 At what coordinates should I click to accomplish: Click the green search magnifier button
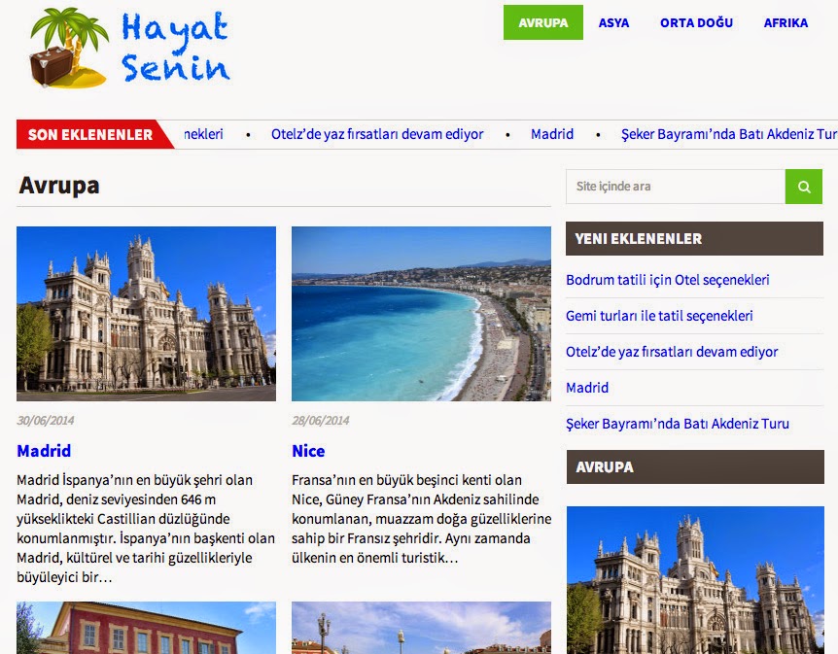(803, 187)
